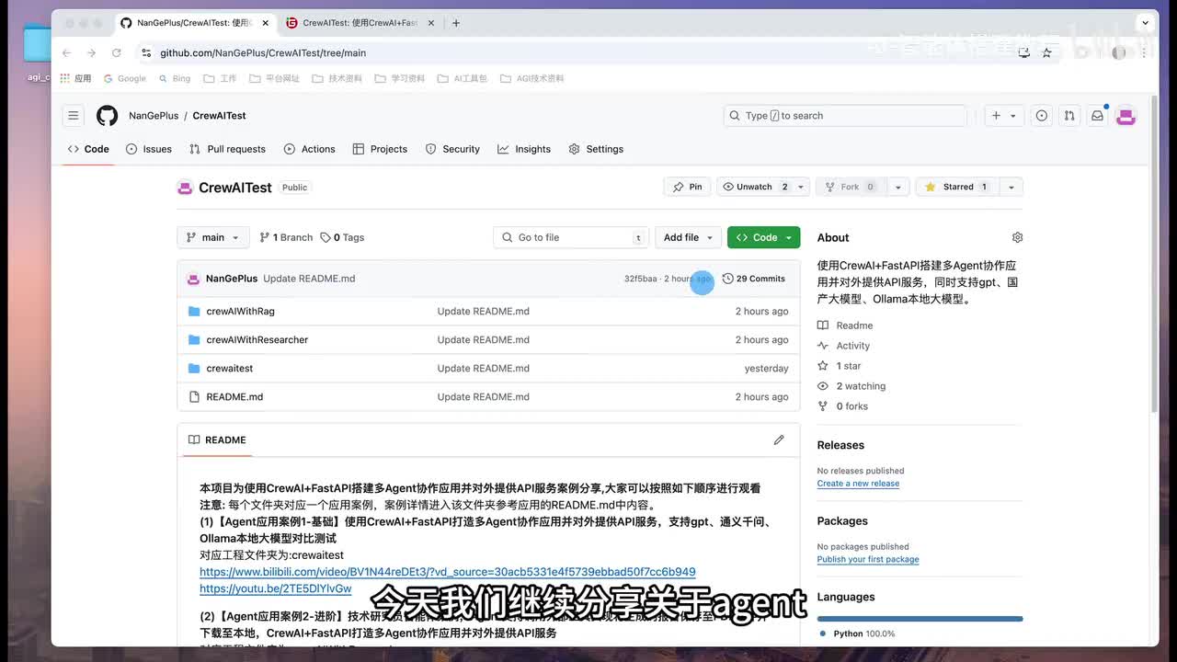Open the 0 forks link
This screenshot has height=662, width=1177.
click(842, 406)
